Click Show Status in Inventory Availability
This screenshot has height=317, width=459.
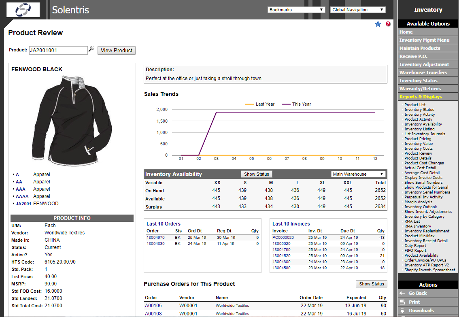[x=257, y=174]
